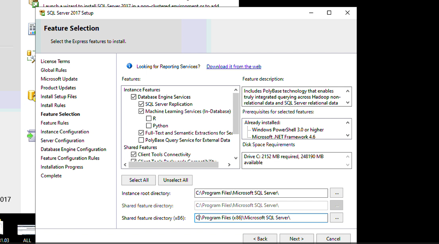Select the Complete step in sidebar
Viewport: 439px width, 244px height.
tap(51, 176)
